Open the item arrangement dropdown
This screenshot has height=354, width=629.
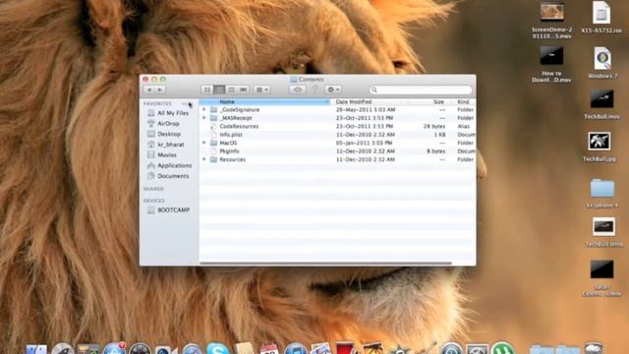[262, 89]
